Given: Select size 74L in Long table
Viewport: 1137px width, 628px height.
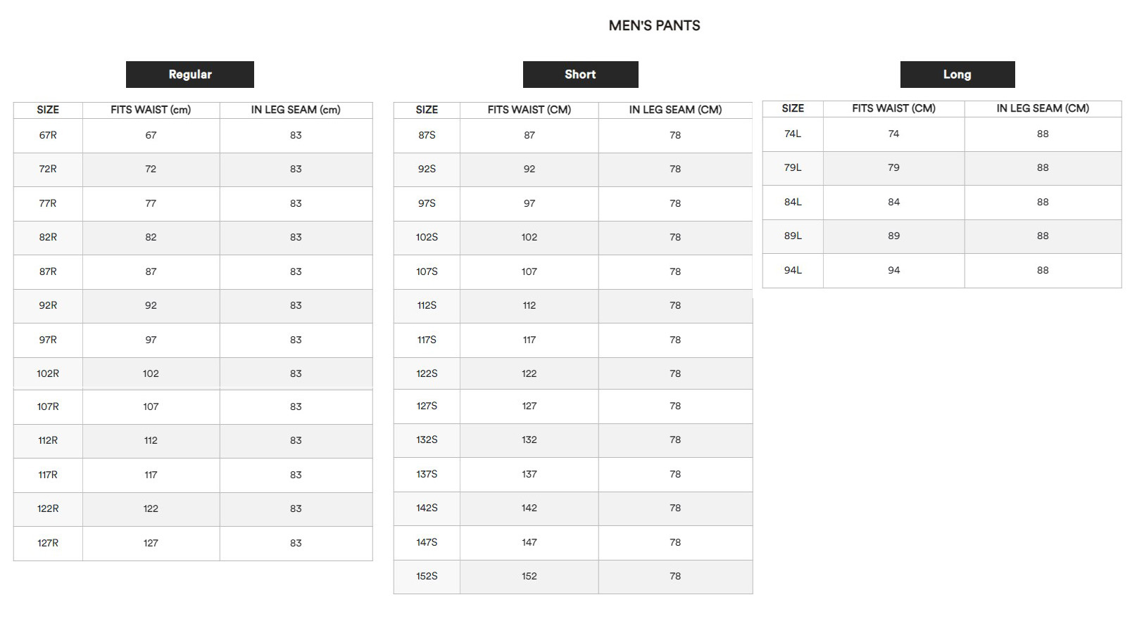Looking at the screenshot, I should pyautogui.click(x=793, y=134).
